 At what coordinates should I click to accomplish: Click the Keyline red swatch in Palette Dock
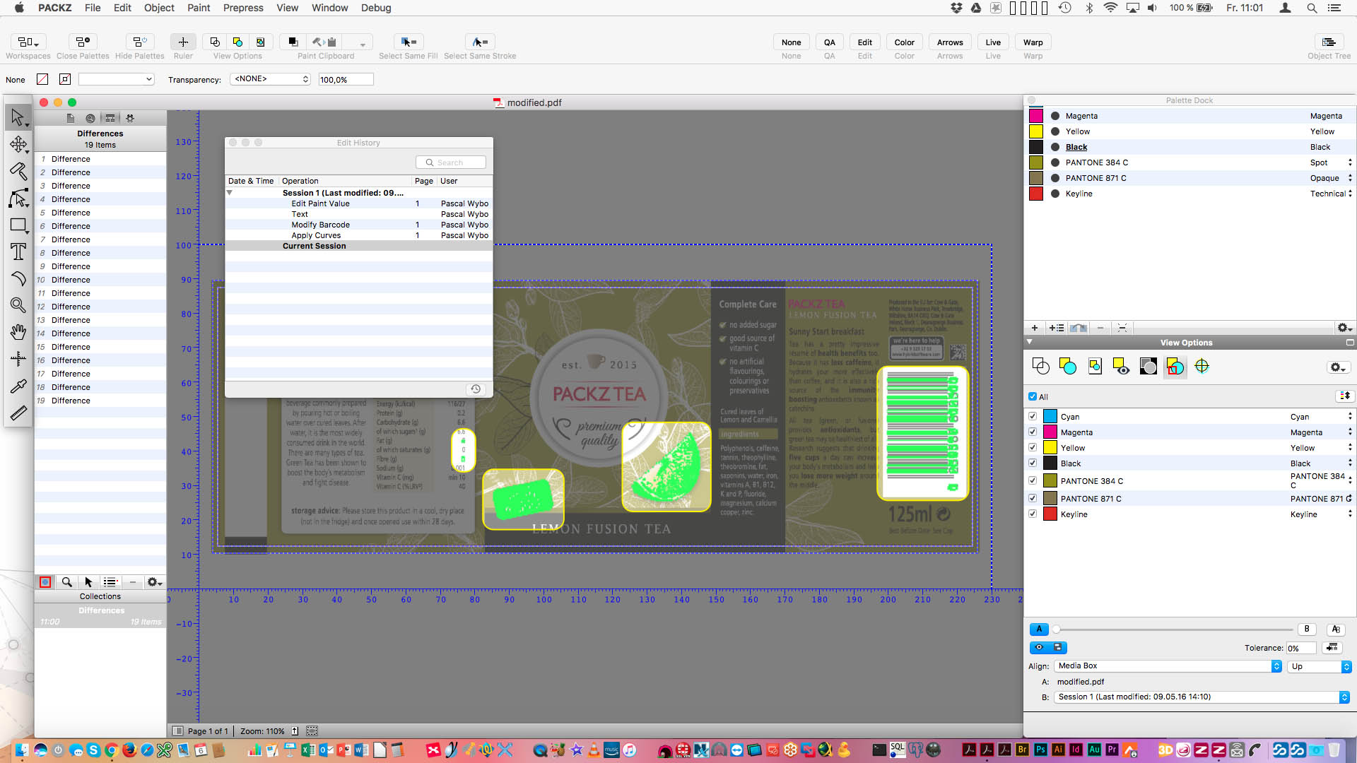click(1036, 194)
